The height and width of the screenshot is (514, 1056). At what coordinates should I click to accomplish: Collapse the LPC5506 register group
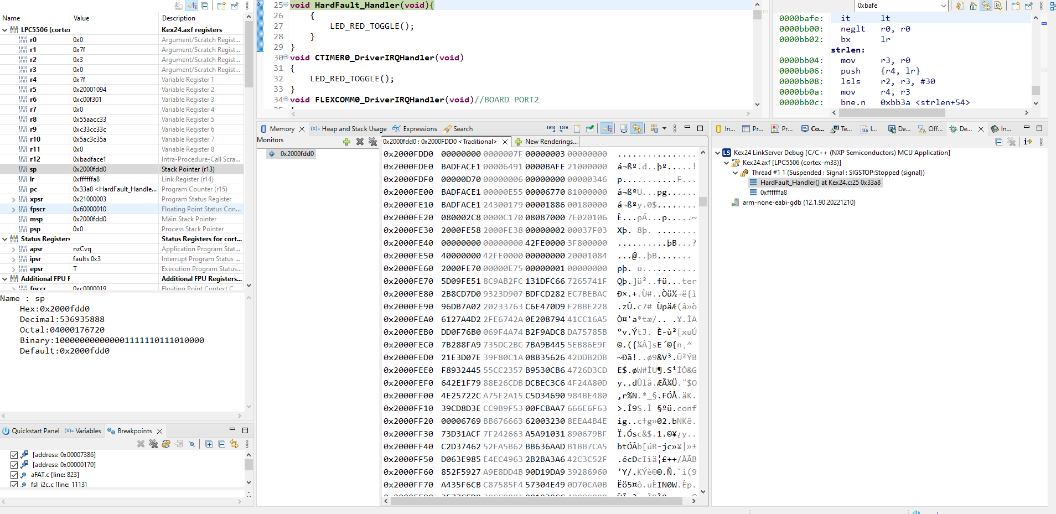click(x=5, y=30)
